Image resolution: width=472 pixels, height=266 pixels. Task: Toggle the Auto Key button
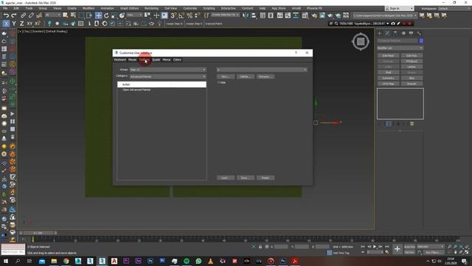(x=409, y=247)
